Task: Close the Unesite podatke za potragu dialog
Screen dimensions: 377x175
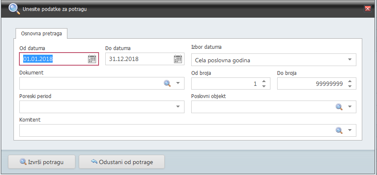Action: tap(368, 8)
